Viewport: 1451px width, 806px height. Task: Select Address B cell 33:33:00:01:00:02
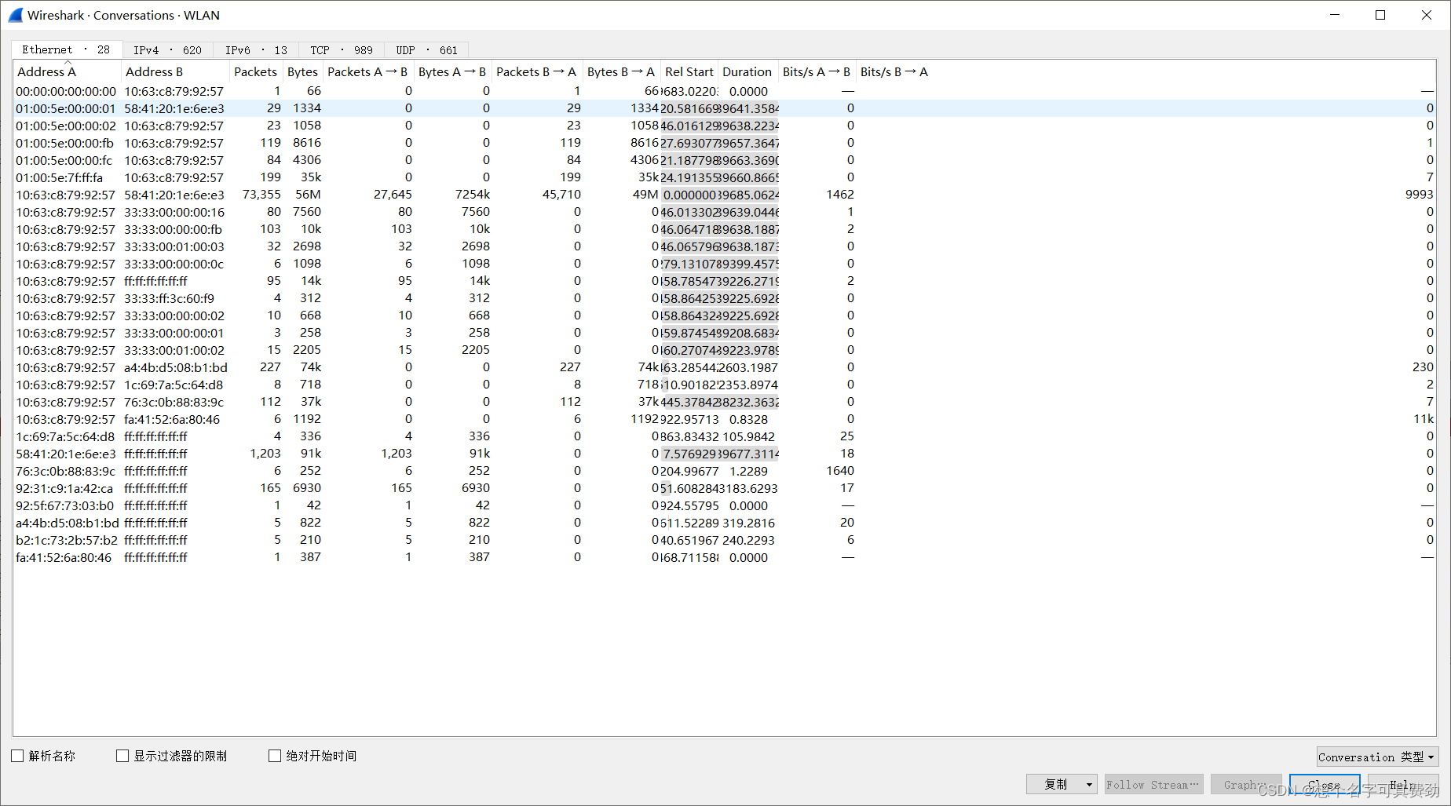(174, 350)
